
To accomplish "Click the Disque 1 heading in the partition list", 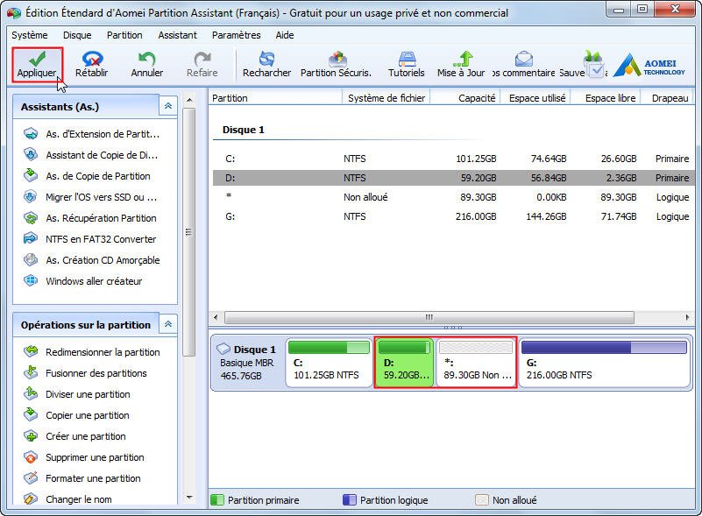I will [243, 130].
